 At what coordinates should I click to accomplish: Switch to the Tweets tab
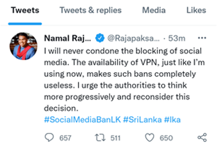[25, 10]
